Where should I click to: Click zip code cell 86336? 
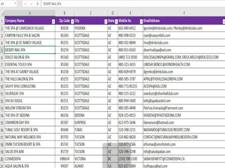pos(64,115)
